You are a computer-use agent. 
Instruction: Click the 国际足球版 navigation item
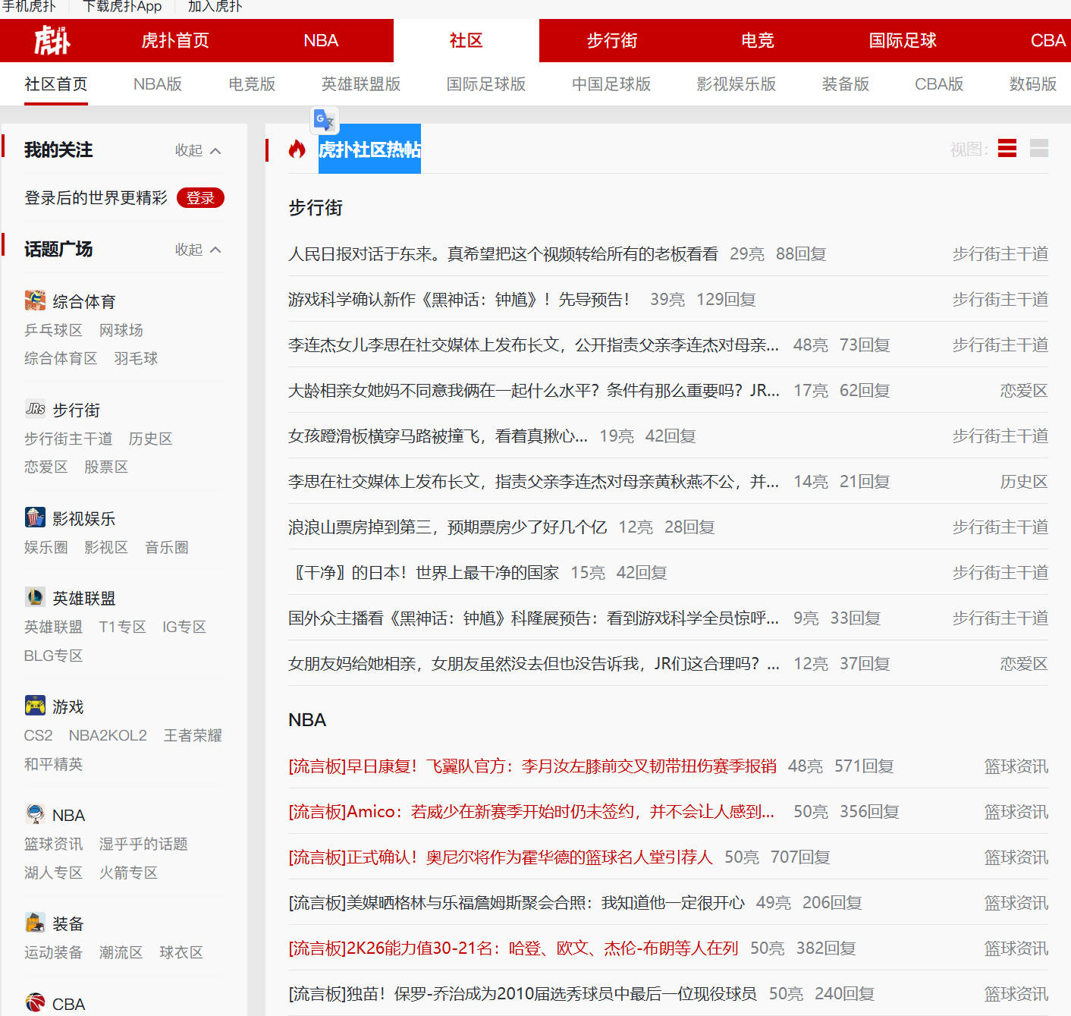coord(485,83)
